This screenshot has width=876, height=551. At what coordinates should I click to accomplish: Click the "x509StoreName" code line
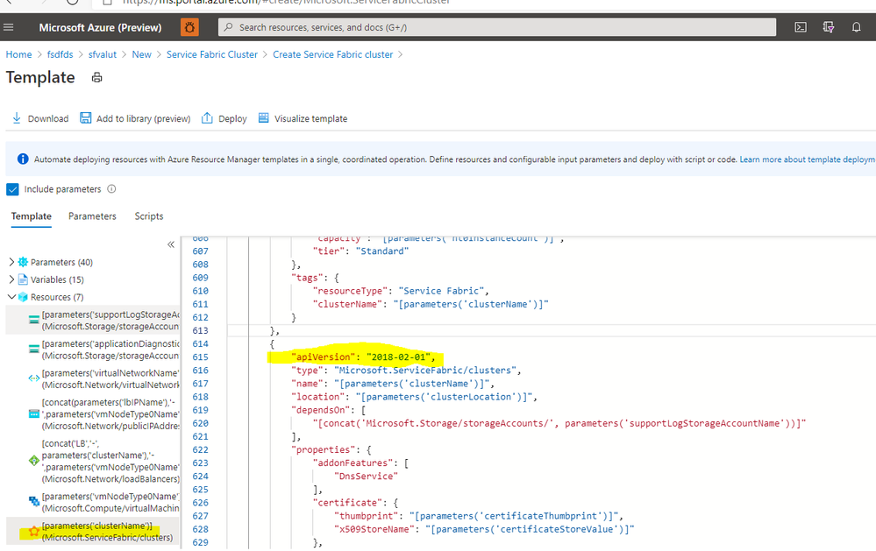[x=484, y=529]
